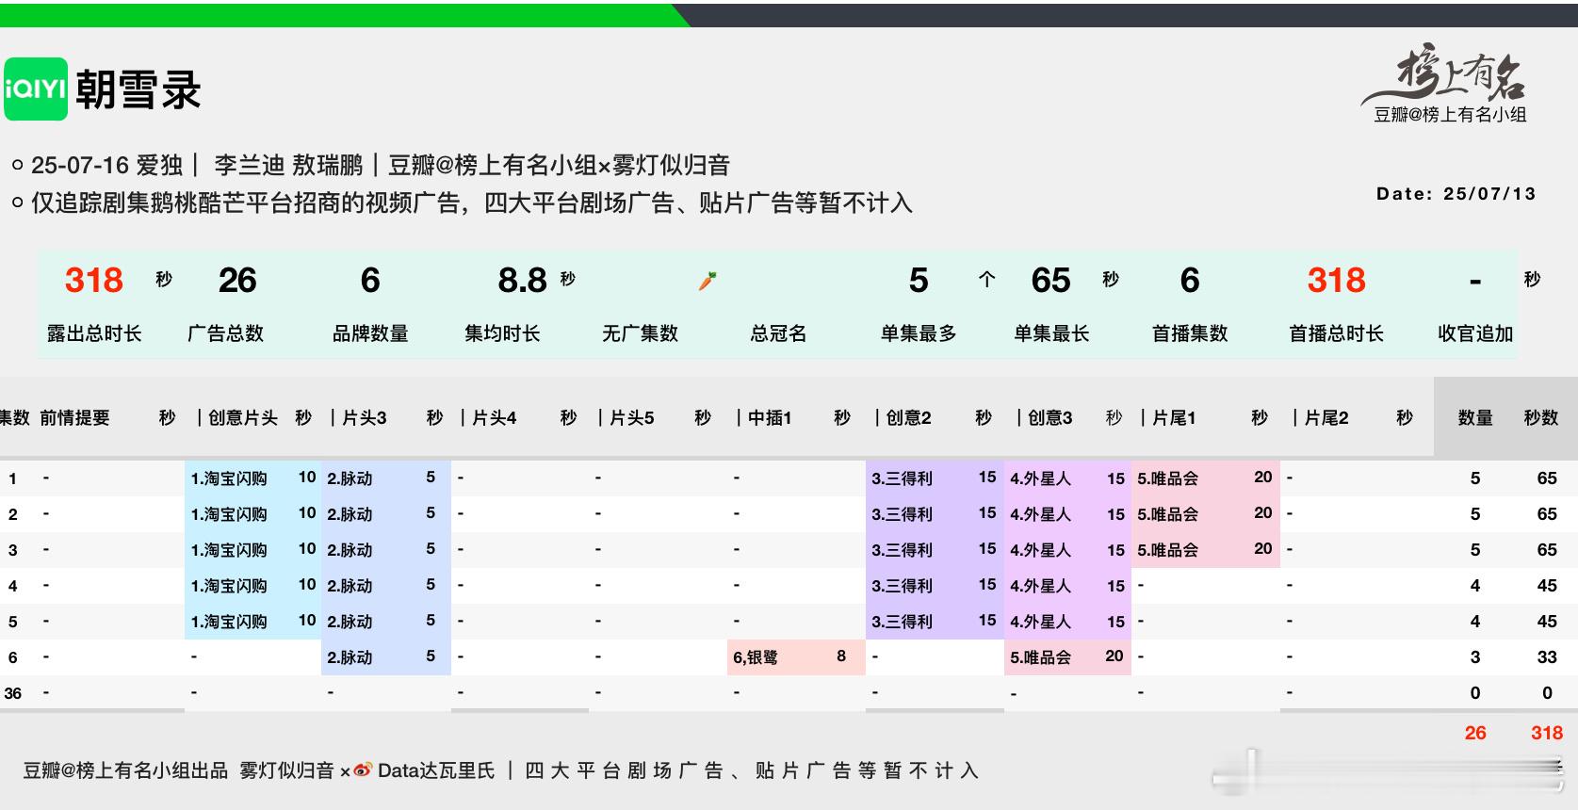Image resolution: width=1578 pixels, height=810 pixels.
Task: Click the 首播总时长 label
Action: [x=1337, y=333]
